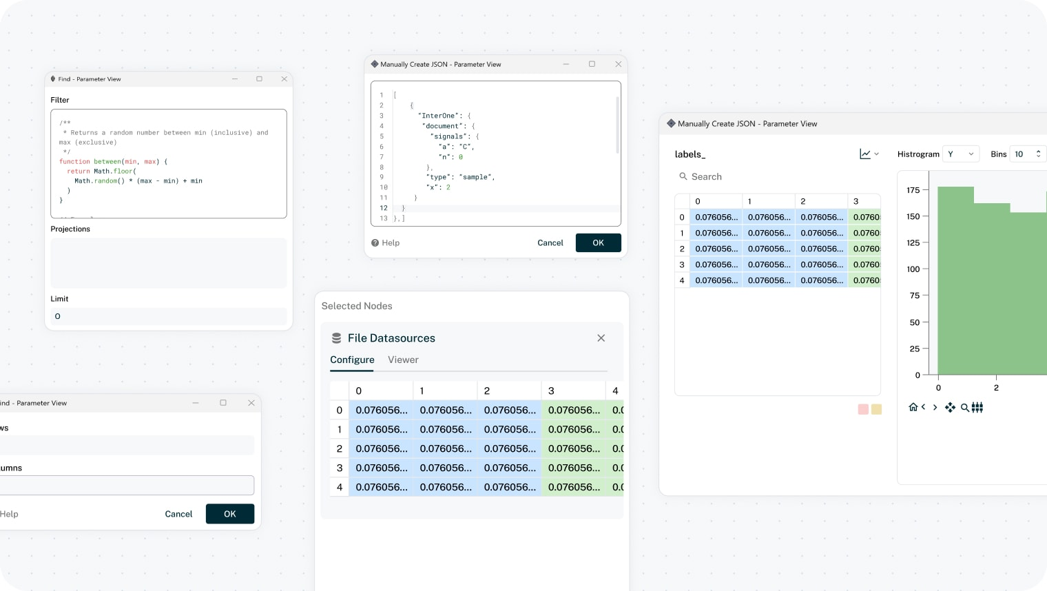Maximize the lower-left Find Parameter View window
The width and height of the screenshot is (1047, 591).
pyautogui.click(x=223, y=403)
